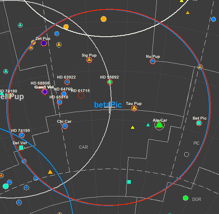
Task: Click the HD 68808 star label
Action: (40, 83)
